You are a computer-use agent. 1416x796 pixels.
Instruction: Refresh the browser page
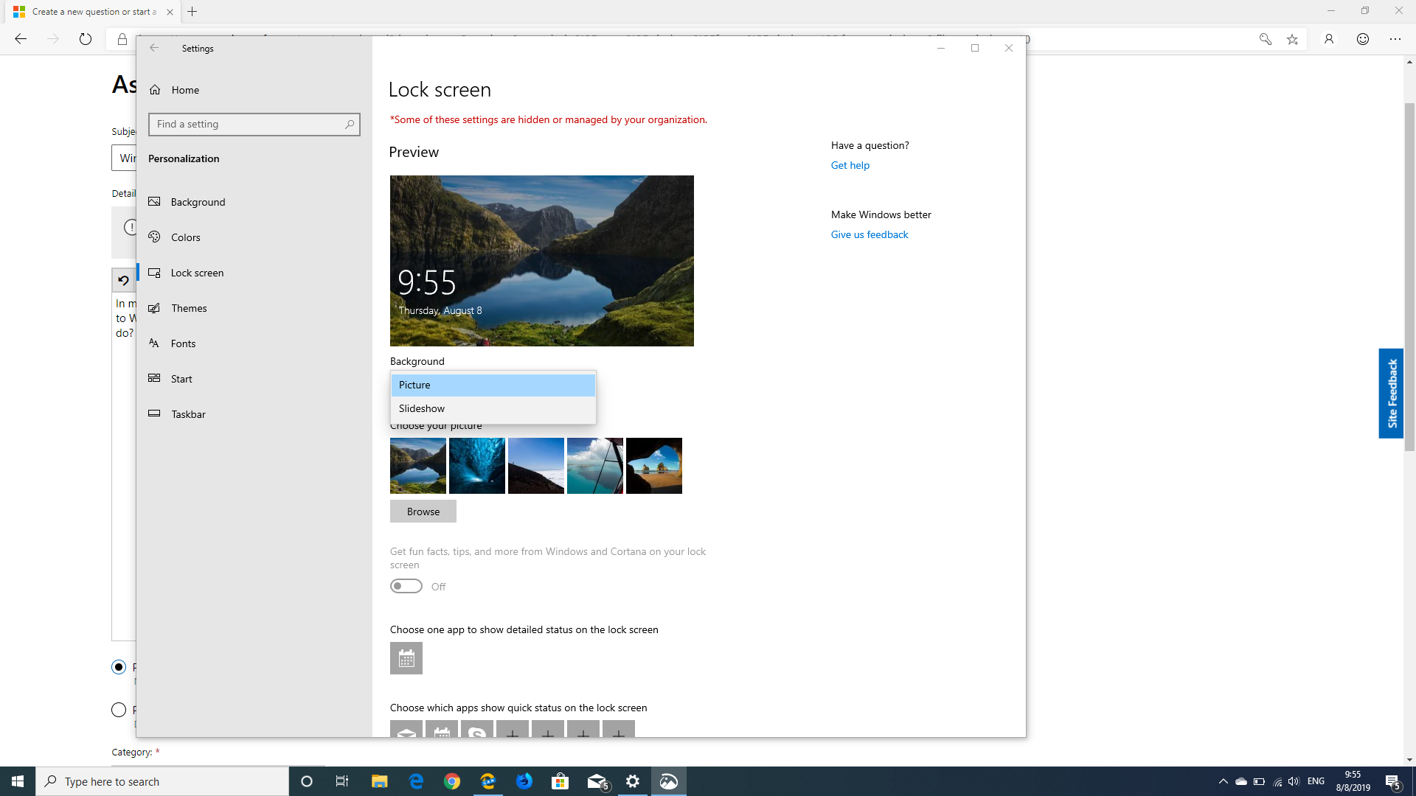86,39
